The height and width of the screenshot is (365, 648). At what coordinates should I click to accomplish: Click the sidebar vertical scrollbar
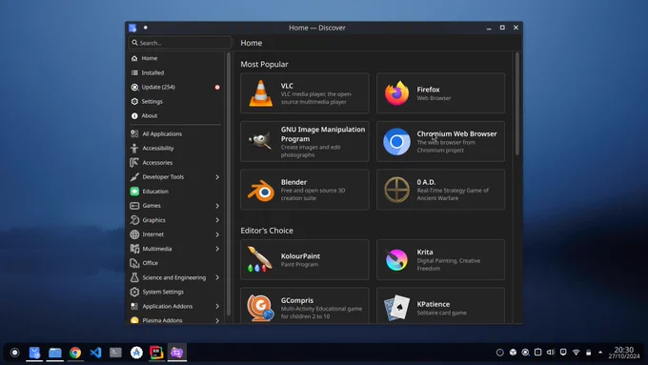pyautogui.click(x=229, y=184)
